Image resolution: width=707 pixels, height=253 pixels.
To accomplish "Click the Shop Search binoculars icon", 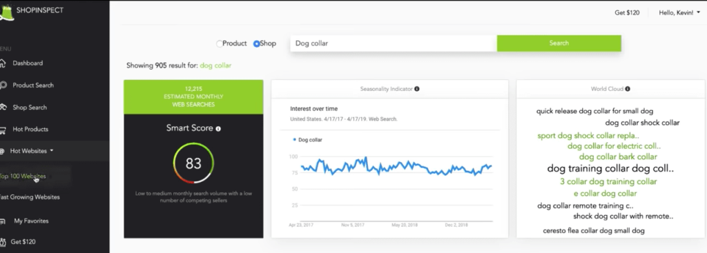I will coord(3,107).
